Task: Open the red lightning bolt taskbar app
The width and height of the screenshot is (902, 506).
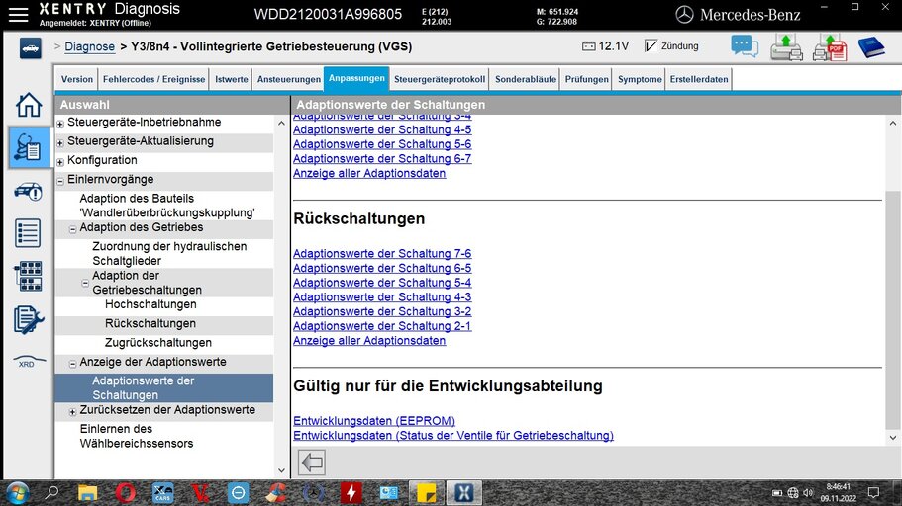Action: (x=351, y=493)
